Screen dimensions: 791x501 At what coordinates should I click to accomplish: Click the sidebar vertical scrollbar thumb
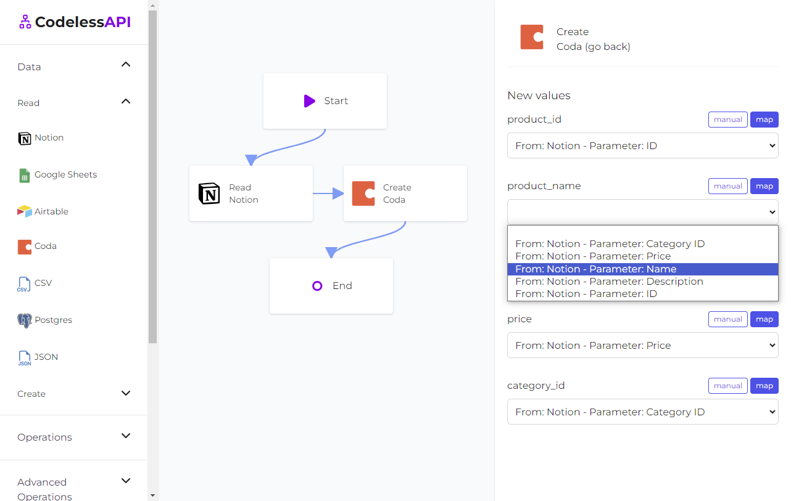152,176
